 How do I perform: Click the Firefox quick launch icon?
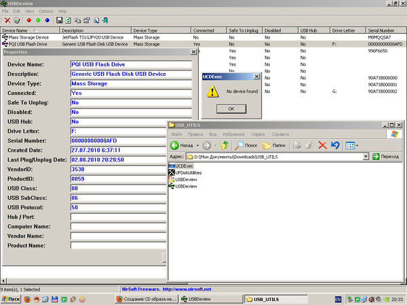click(x=27, y=300)
